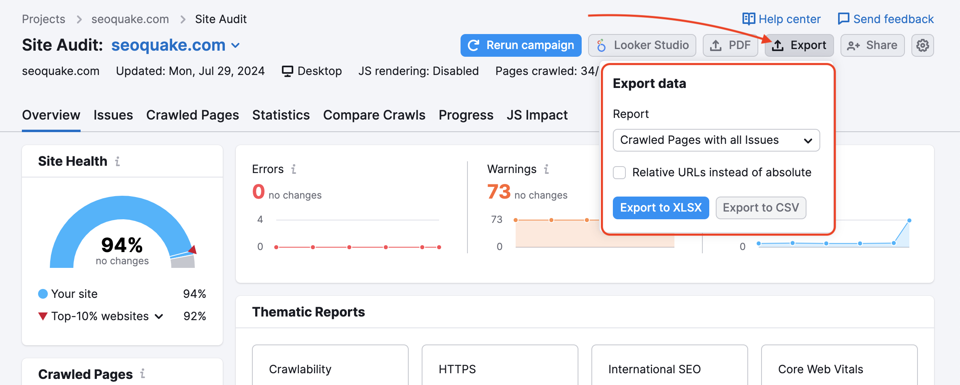960x385 pixels.
Task: Click the Warnings info icon
Action: coord(546,169)
